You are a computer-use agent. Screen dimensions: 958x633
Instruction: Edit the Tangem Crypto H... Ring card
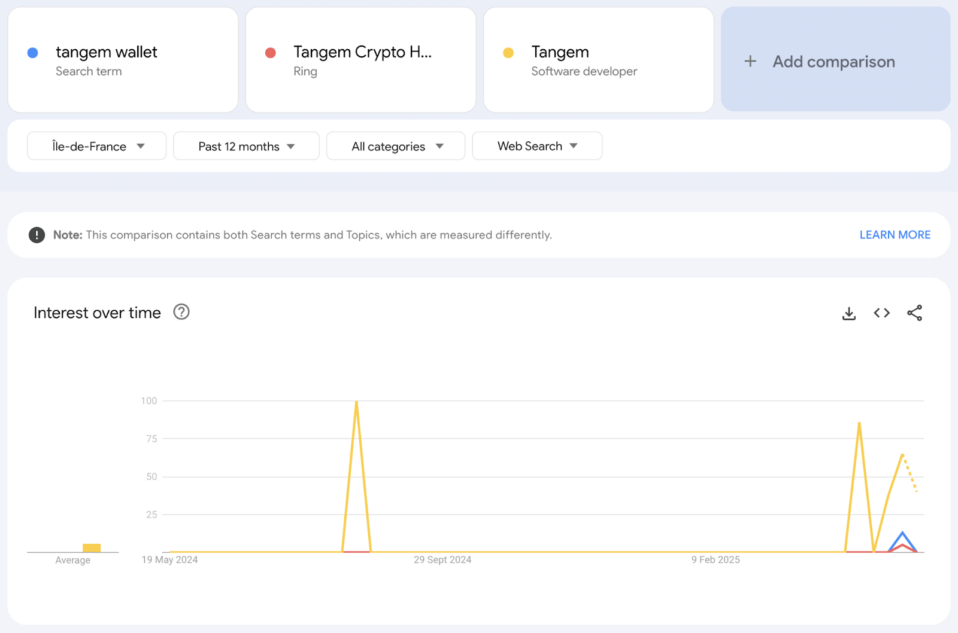(360, 60)
